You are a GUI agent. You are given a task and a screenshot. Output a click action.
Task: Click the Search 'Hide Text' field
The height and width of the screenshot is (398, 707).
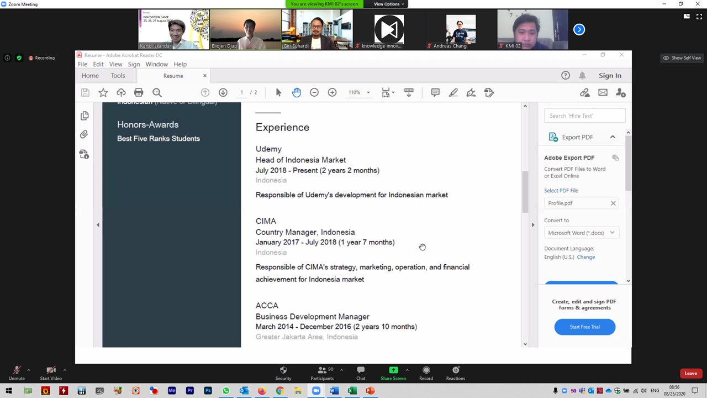pyautogui.click(x=584, y=116)
